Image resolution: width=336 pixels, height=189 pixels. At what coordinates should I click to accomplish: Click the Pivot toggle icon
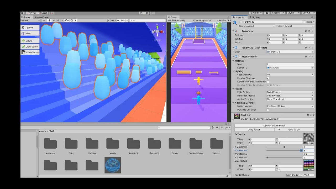coord(29,13)
